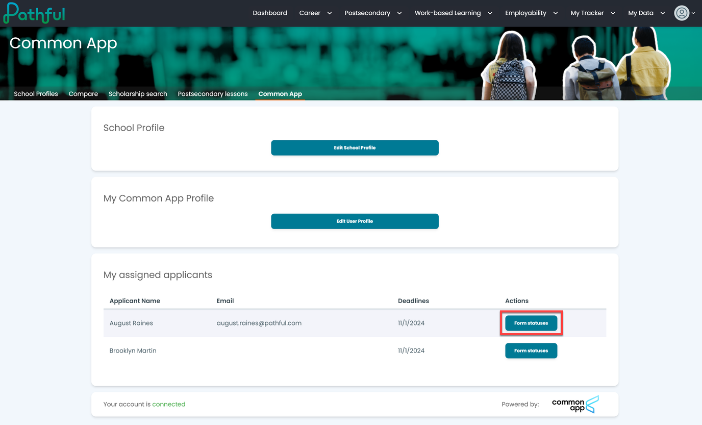Expand the My Data dropdown
The height and width of the screenshot is (425, 702).
click(647, 13)
